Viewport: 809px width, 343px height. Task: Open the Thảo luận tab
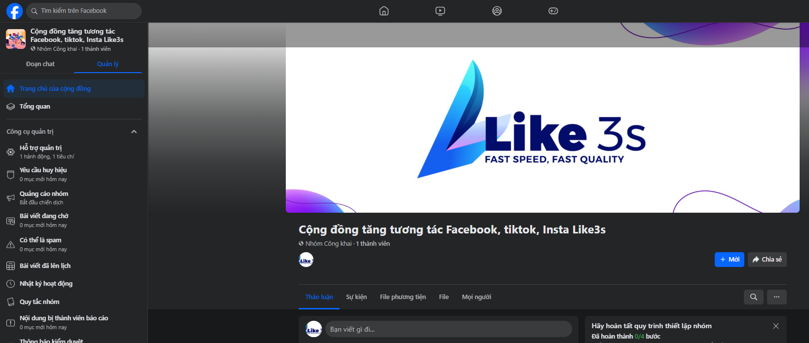(x=319, y=297)
